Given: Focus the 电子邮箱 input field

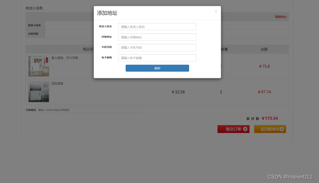Looking at the screenshot, I should (157, 58).
